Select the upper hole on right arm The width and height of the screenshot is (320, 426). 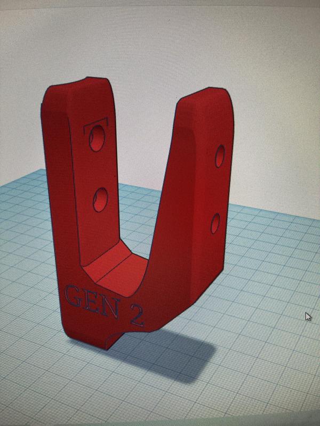[x=220, y=156]
